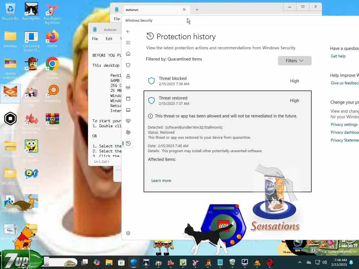Open the hamburger navigation menu in Windows Security
Viewport: 359px width, 269px height.
click(x=128, y=43)
